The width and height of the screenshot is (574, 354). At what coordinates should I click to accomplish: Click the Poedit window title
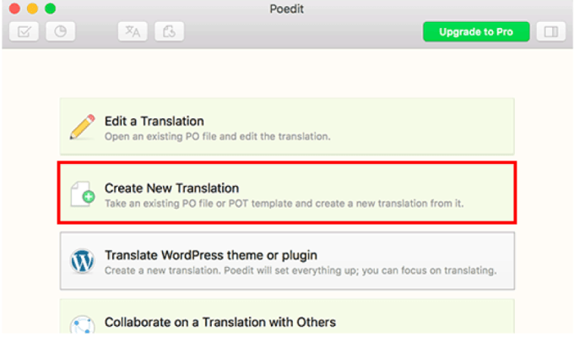coord(288,8)
